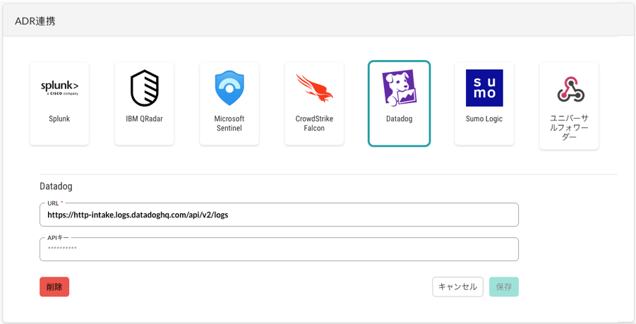The height and width of the screenshot is (324, 636).
Task: Click the Datadog section heading
Action: coord(56,186)
